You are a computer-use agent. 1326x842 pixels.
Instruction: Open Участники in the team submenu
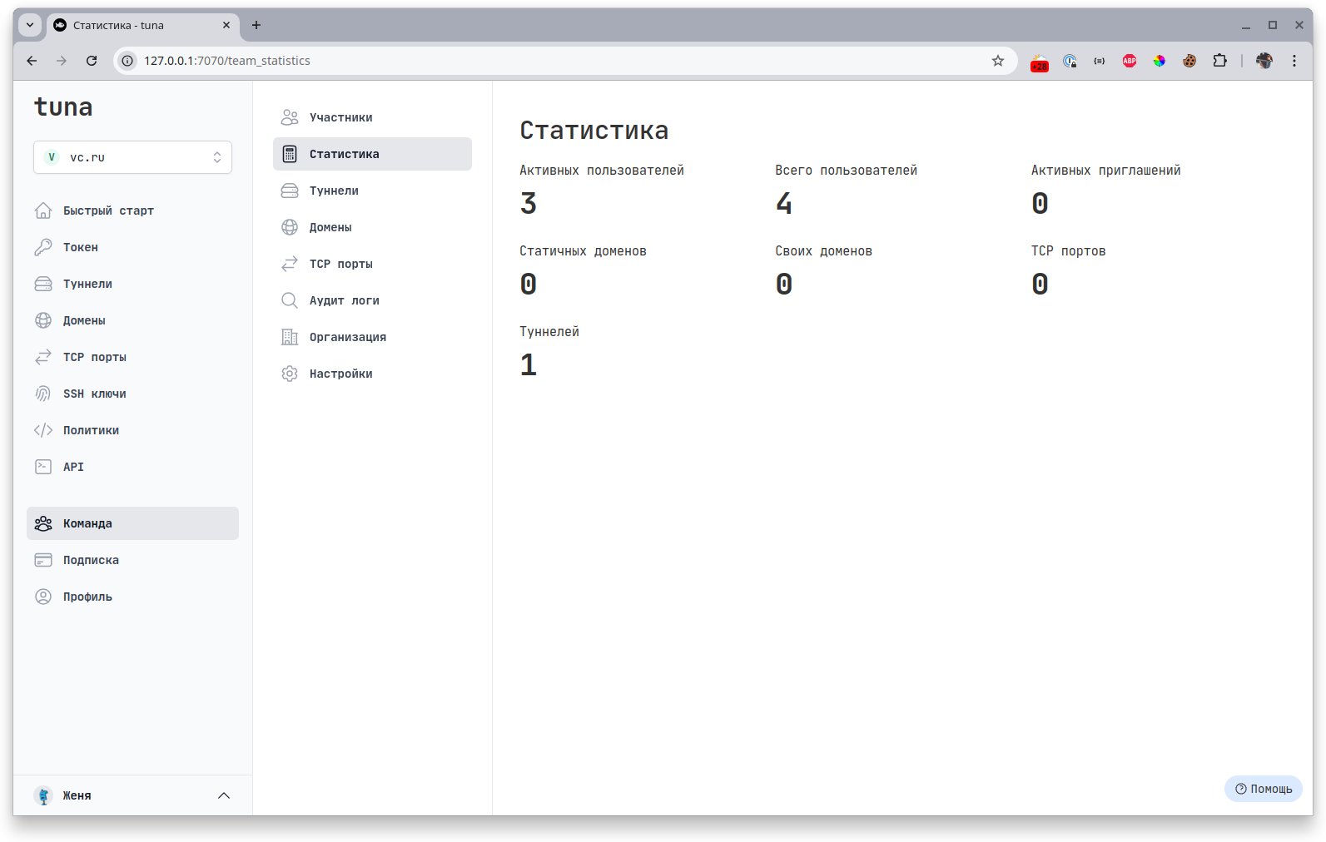coord(341,117)
